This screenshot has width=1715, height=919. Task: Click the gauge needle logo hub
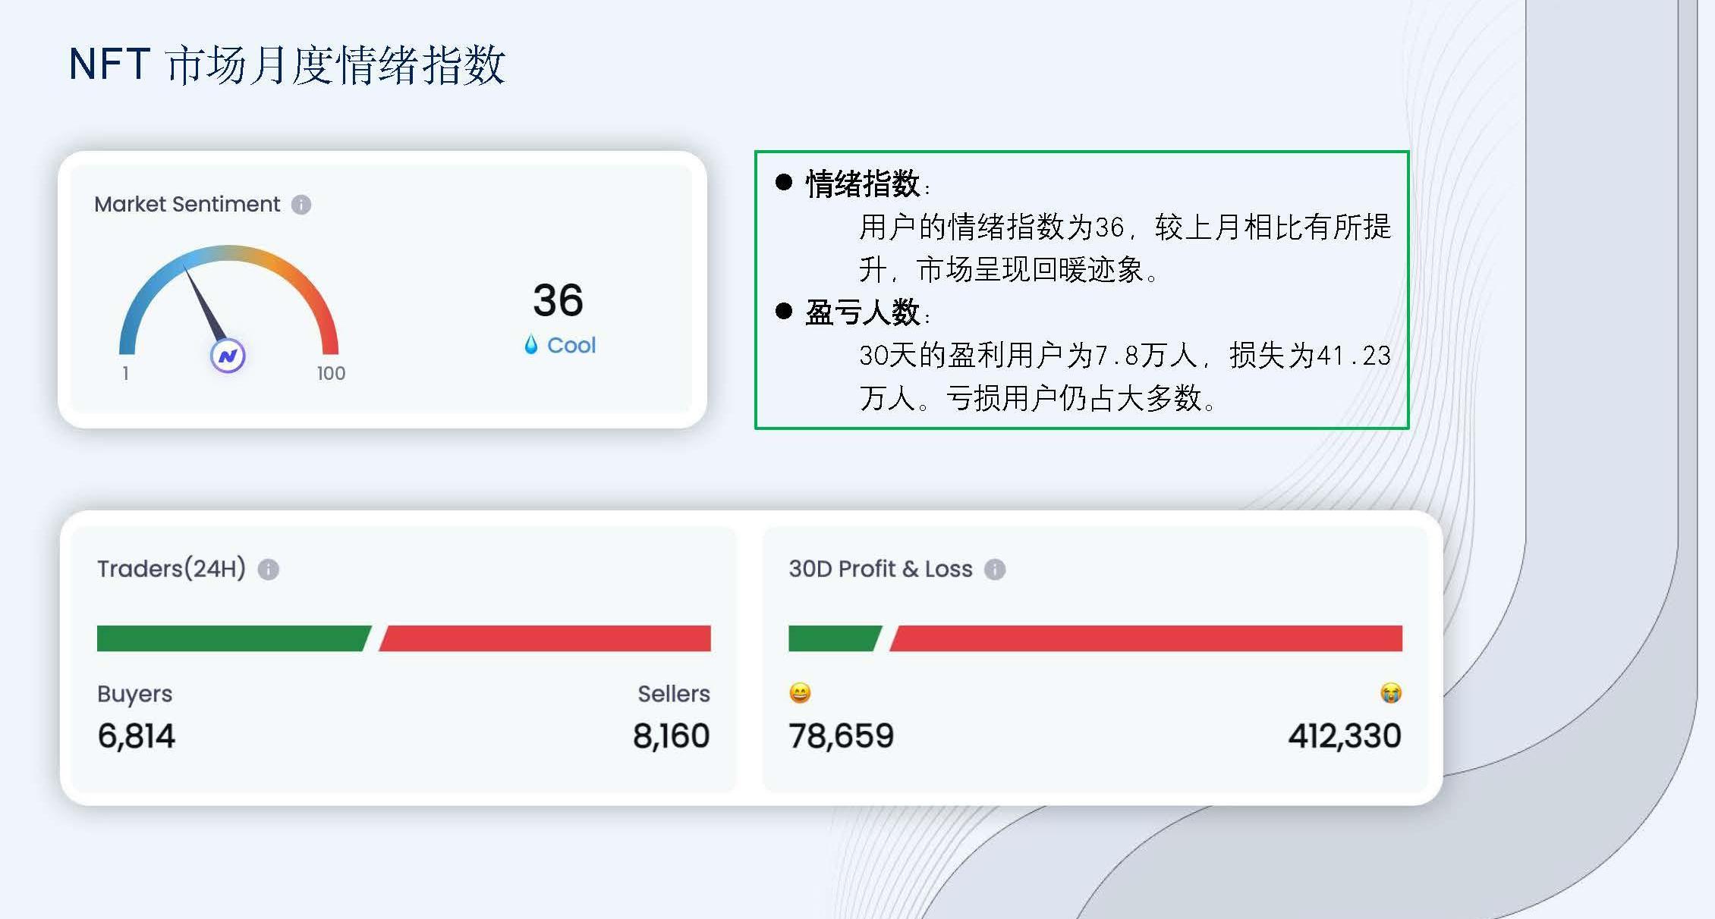228,356
